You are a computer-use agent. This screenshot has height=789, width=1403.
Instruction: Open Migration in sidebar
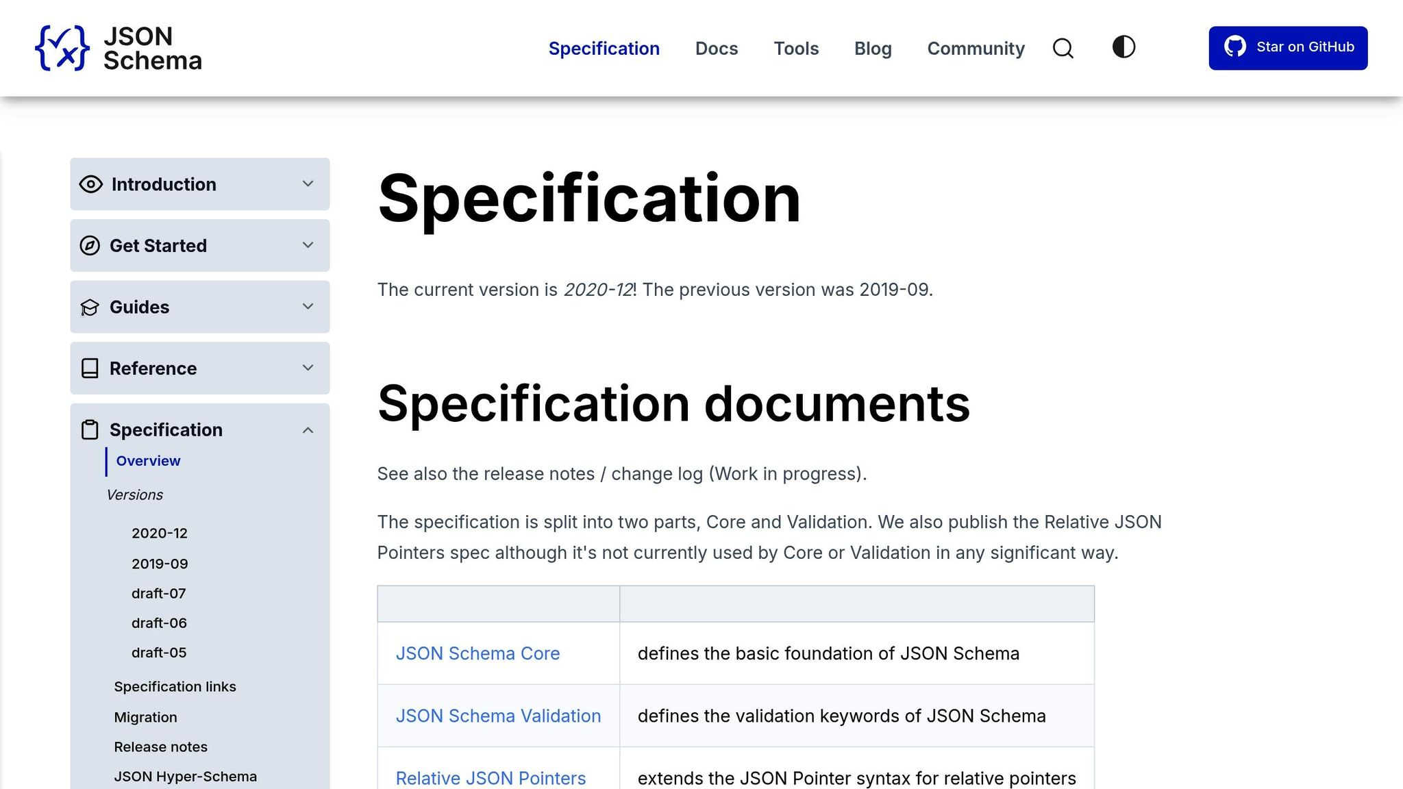click(145, 717)
